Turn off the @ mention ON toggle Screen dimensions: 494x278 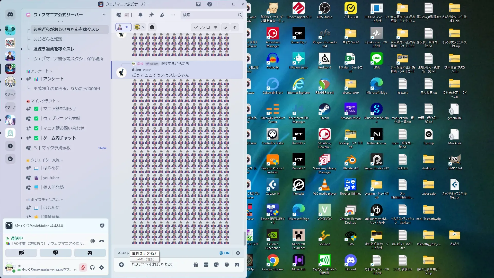[224, 253]
